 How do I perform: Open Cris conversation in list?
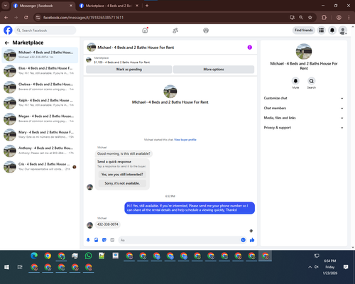coord(40,167)
